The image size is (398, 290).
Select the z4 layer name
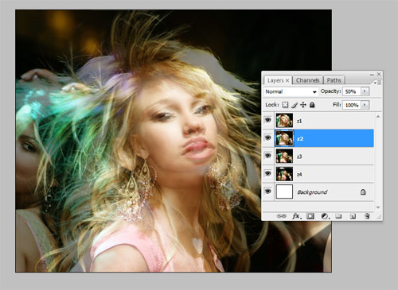(299, 174)
